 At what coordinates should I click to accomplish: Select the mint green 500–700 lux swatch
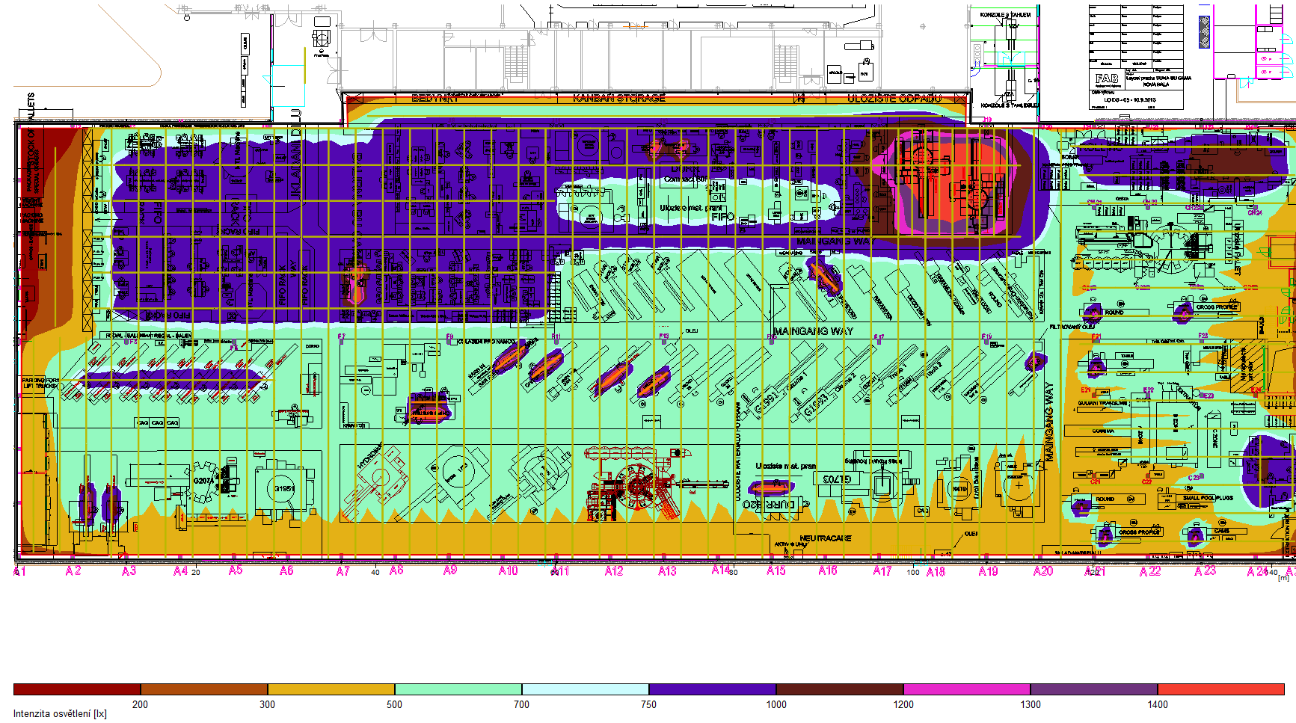coord(458,689)
